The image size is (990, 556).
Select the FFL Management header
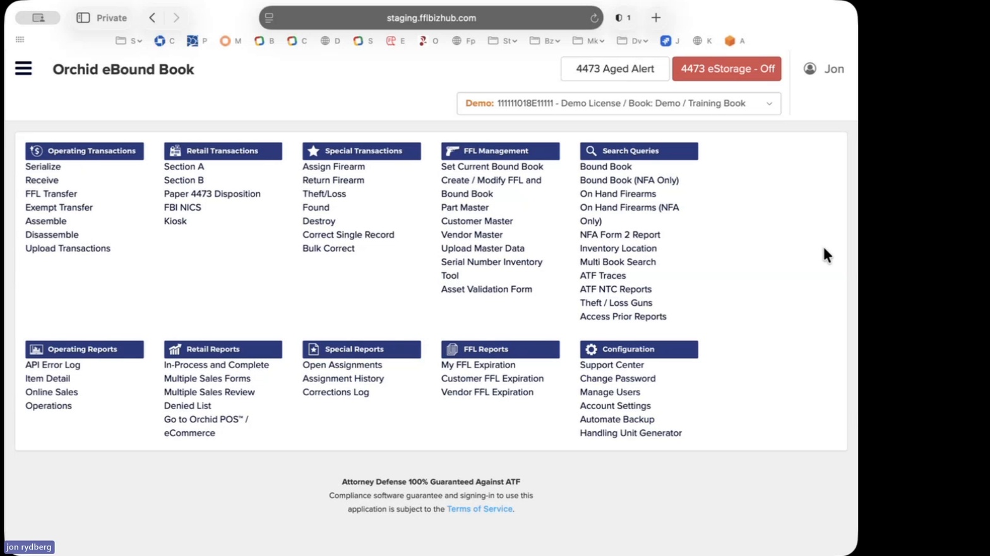(500, 151)
